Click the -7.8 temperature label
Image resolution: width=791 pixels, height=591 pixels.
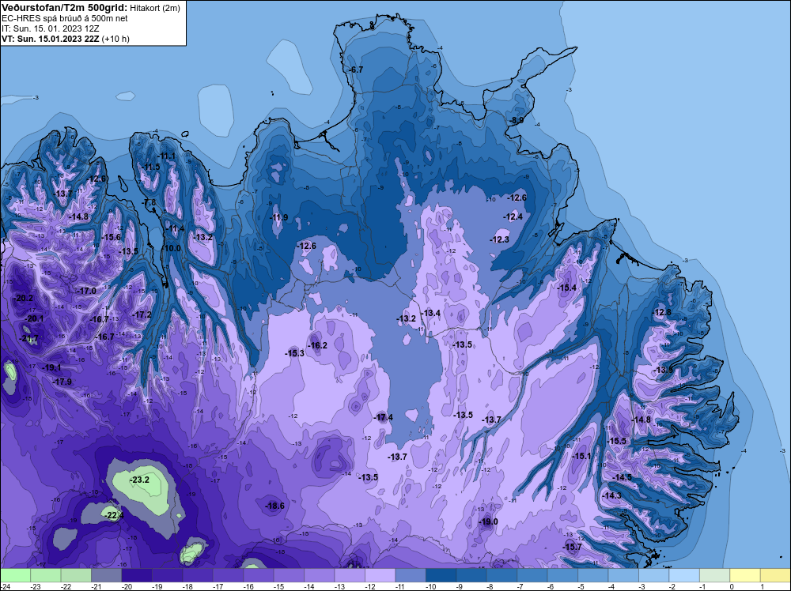pos(149,202)
